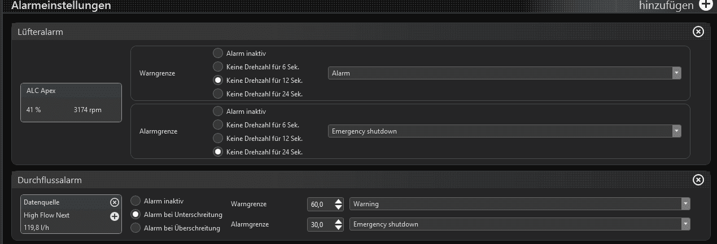Viewport: 717px width, 244px height.
Task: Select Warngrenze 'Keine Drehzahl für 6 Sek.'
Action: click(218, 67)
